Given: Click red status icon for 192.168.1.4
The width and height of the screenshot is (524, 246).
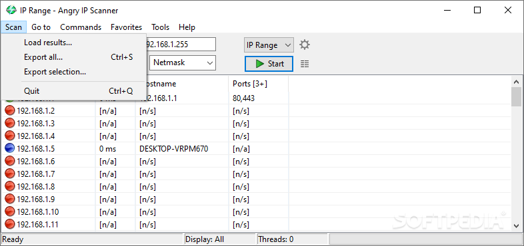Looking at the screenshot, I should point(10,136).
